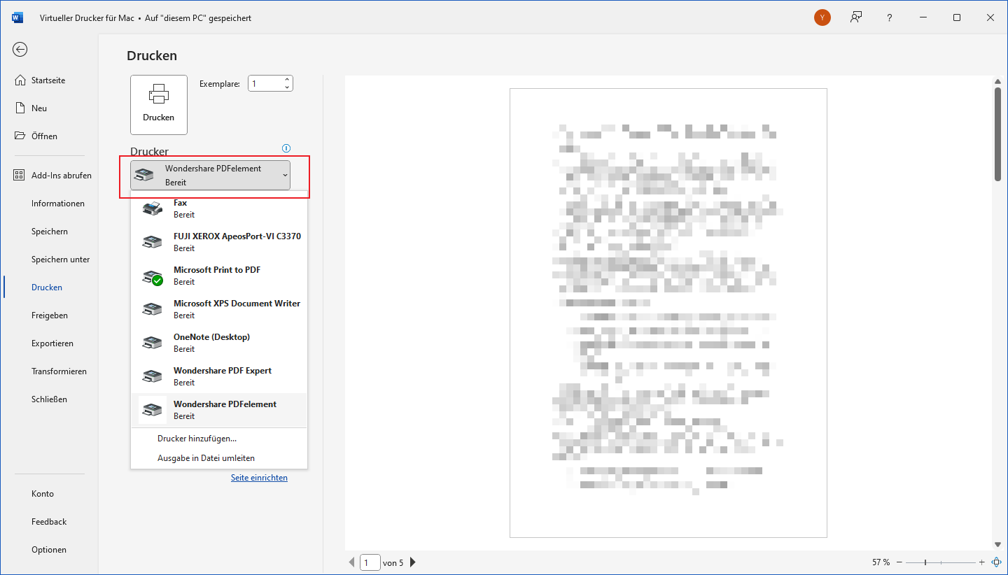Click the Microsoft Print to PDF icon

pos(152,276)
